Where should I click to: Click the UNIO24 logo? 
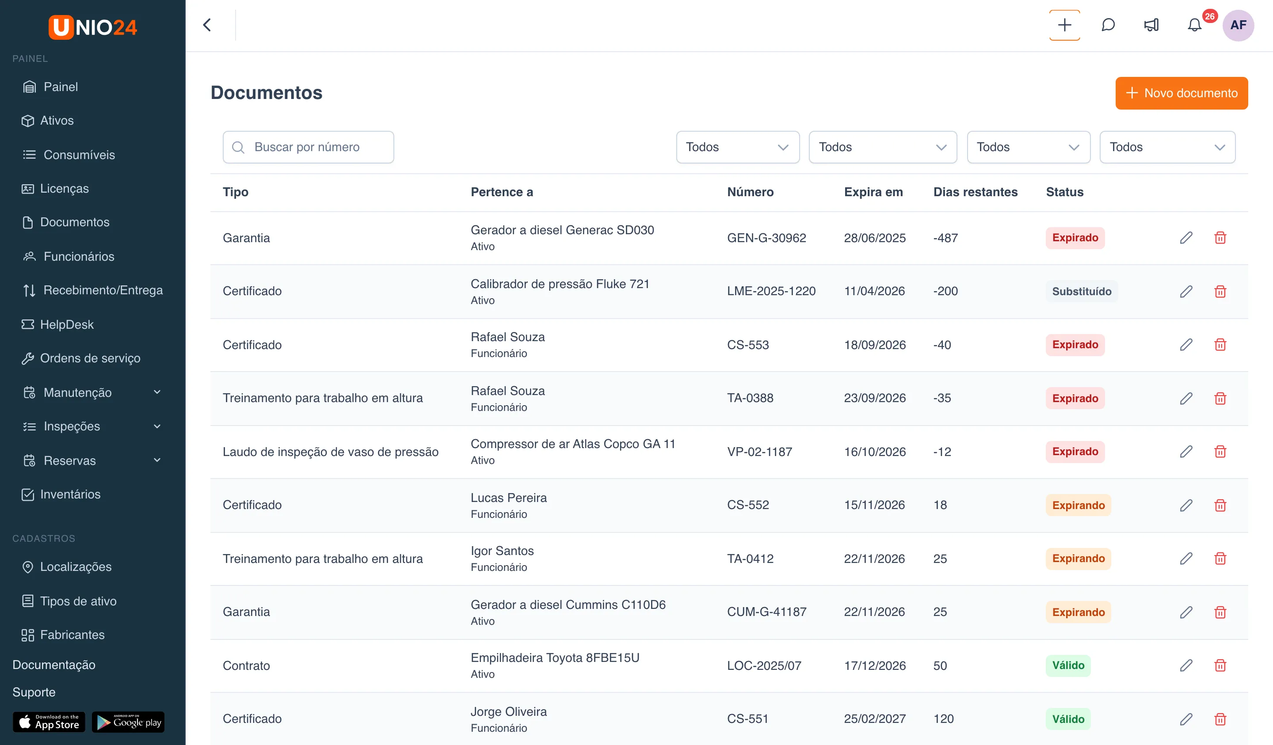(x=92, y=27)
